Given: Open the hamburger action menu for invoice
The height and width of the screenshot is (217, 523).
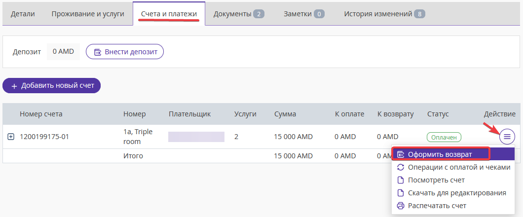Looking at the screenshot, I should click(507, 136).
